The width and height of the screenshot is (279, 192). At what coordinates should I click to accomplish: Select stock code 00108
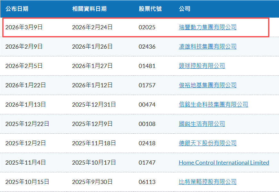147,124
